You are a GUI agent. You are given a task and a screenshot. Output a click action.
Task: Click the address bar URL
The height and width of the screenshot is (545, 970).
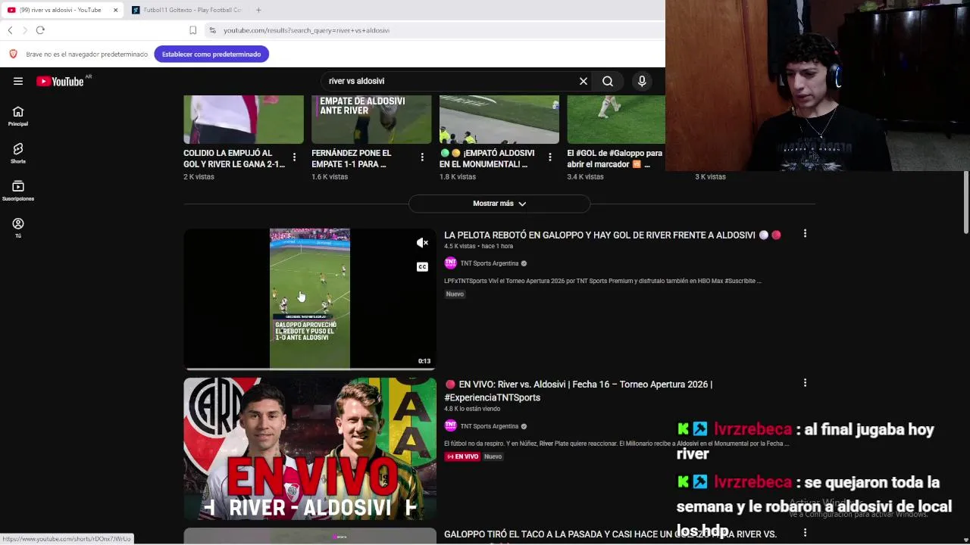(x=306, y=30)
